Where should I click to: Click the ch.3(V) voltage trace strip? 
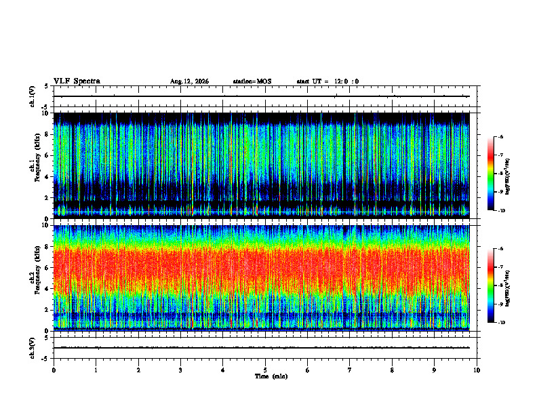tap(265, 348)
